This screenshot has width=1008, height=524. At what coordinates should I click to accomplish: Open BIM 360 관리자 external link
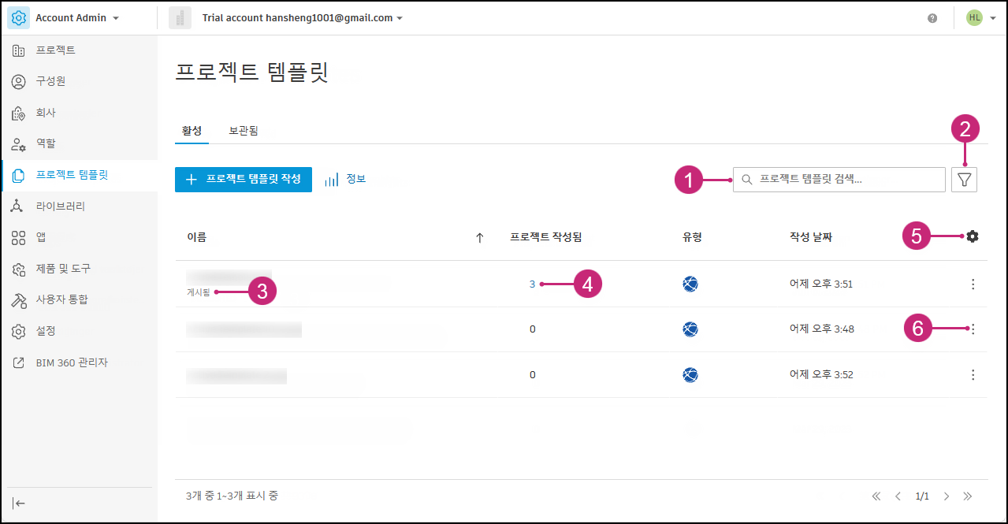click(x=71, y=362)
